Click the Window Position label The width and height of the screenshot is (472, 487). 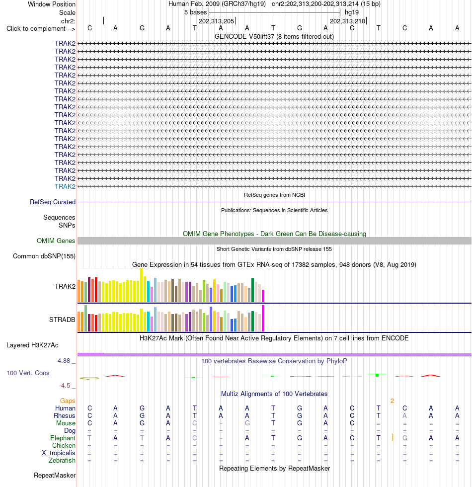[x=52, y=4]
